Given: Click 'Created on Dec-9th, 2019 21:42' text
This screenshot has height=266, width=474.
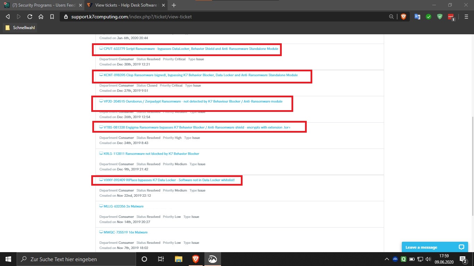Looking at the screenshot, I should tap(124, 169).
